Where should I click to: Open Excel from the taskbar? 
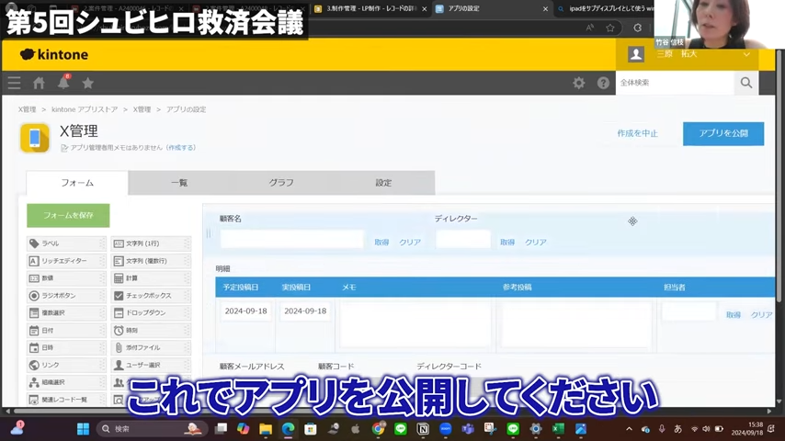click(558, 429)
